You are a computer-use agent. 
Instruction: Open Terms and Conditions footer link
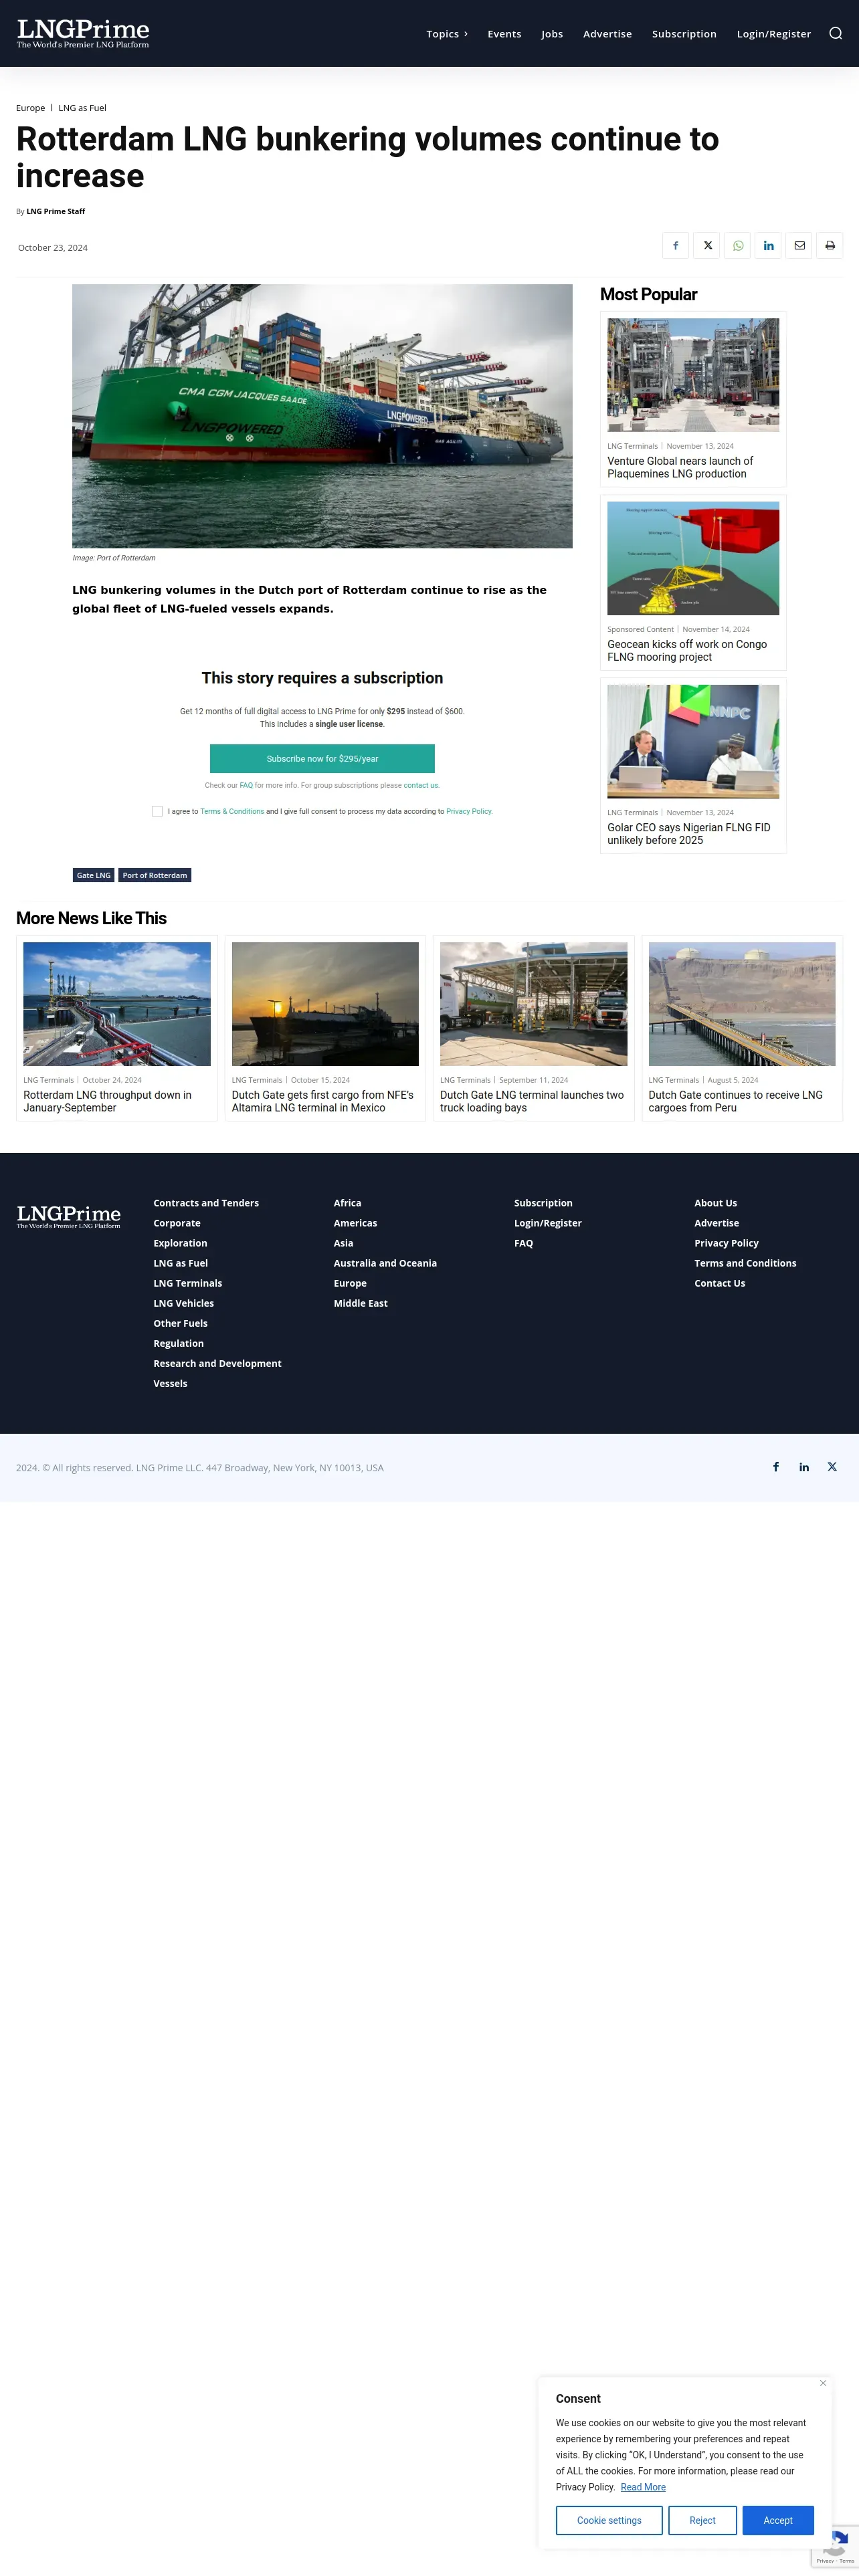coord(745,1263)
